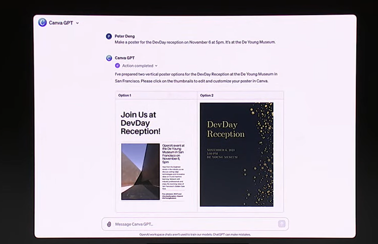Open the Canva GPT model dropdown chevron
Screen dimensions: 378x244
click(x=78, y=23)
